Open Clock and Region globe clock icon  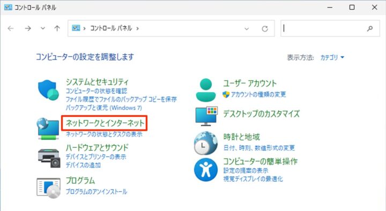[x=206, y=143]
